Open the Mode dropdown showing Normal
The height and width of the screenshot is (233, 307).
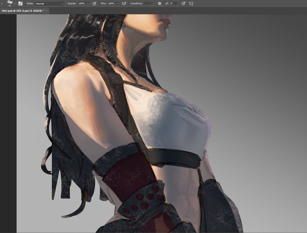(50, 4)
